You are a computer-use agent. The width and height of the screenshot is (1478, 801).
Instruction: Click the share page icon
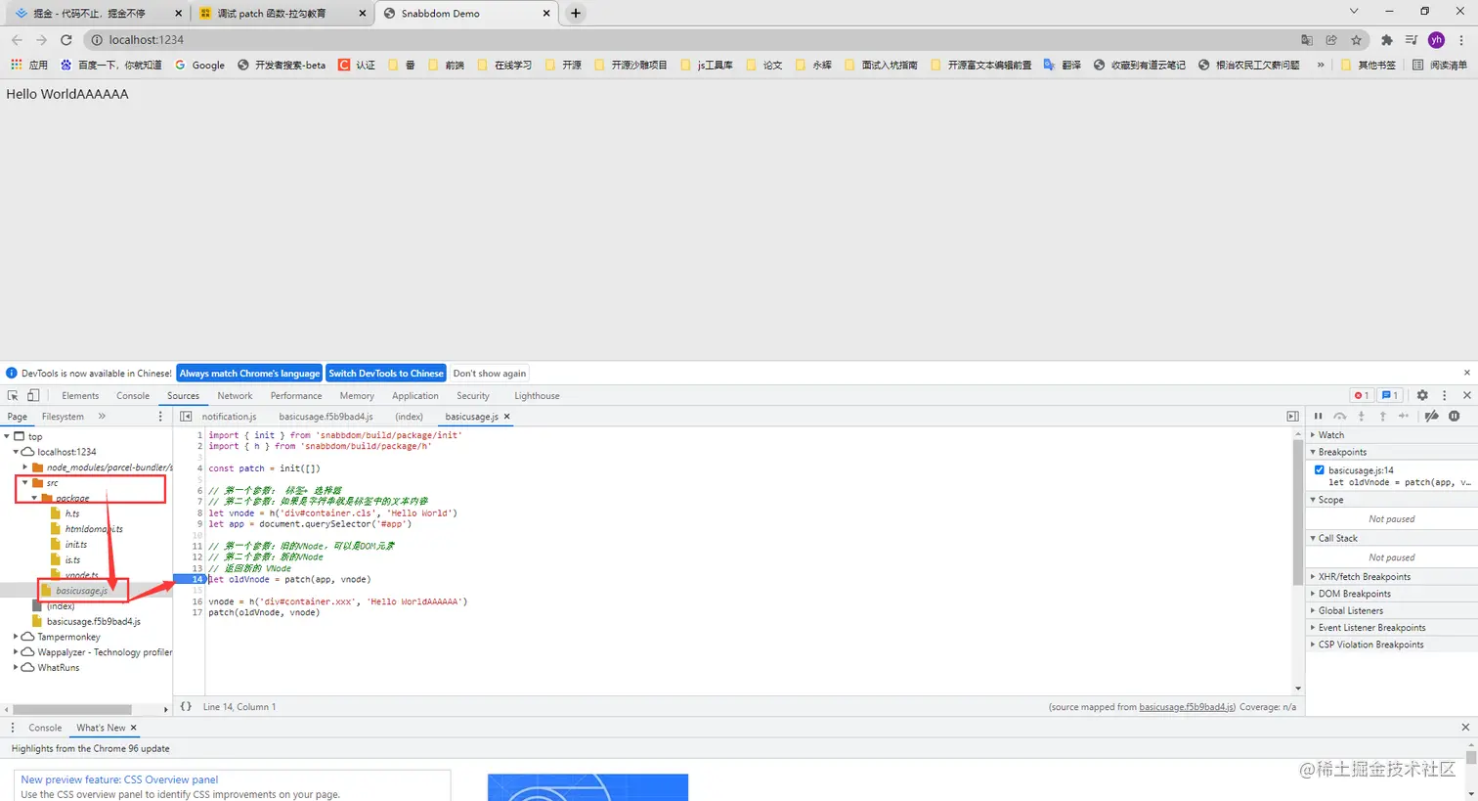point(1331,40)
